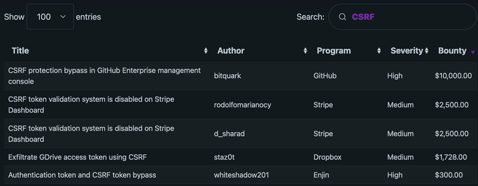Open Authentication token and CSRF token bypass report
478x186 pixels.
click(x=82, y=175)
